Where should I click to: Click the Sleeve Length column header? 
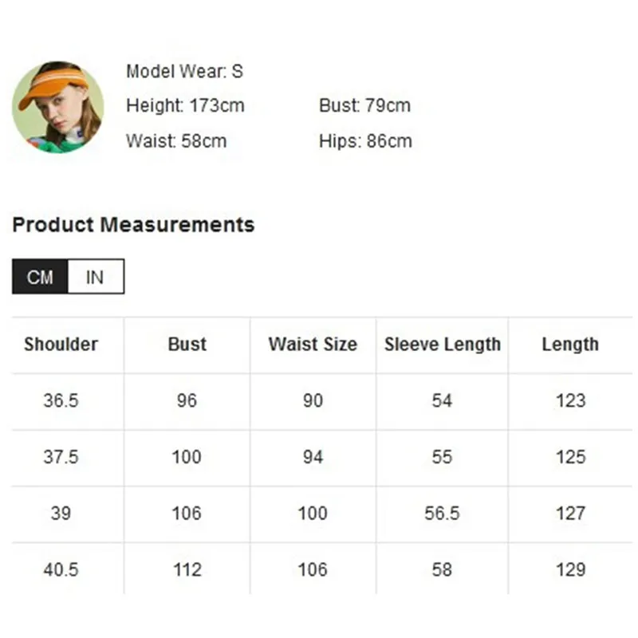(x=443, y=345)
